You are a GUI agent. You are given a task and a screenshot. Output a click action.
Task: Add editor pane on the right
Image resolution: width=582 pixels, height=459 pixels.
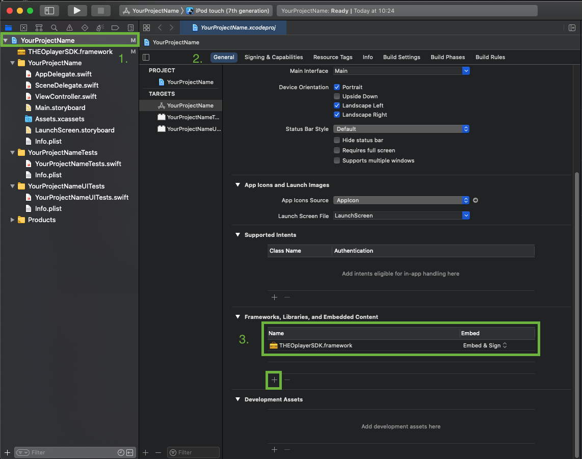click(x=572, y=28)
